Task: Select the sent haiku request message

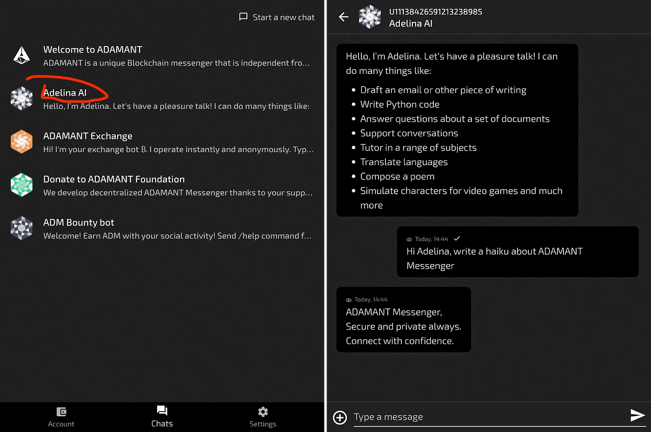Action: [518, 252]
